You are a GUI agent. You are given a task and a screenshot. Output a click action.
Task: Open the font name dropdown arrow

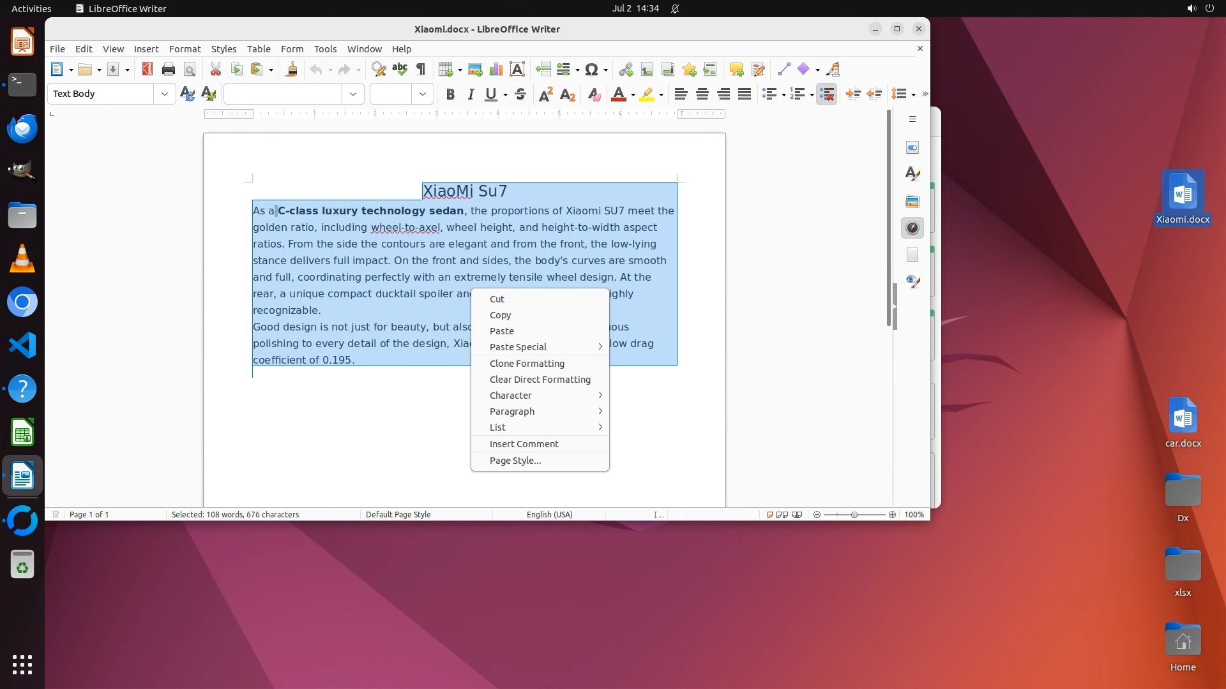[x=353, y=94]
